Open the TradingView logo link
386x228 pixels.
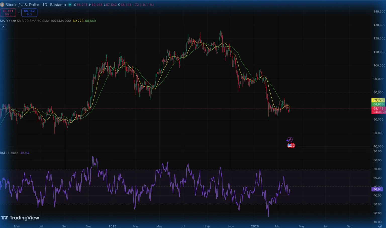pos(20,218)
